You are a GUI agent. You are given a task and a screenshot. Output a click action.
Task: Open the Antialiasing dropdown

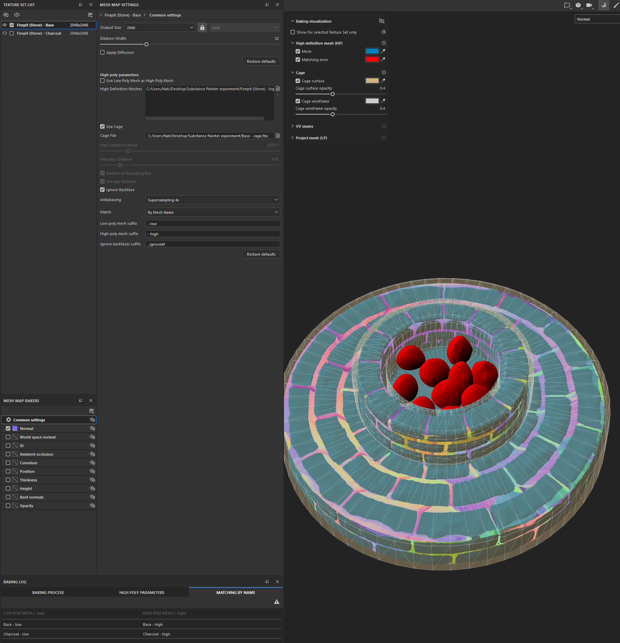pyautogui.click(x=212, y=199)
